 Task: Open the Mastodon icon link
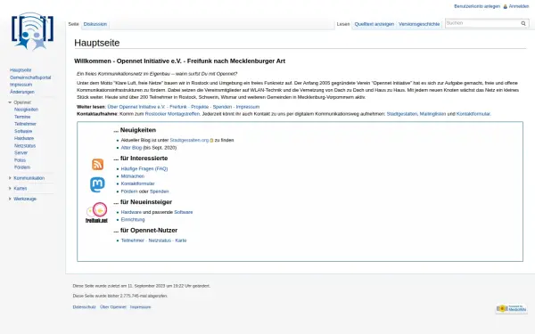pos(97,184)
